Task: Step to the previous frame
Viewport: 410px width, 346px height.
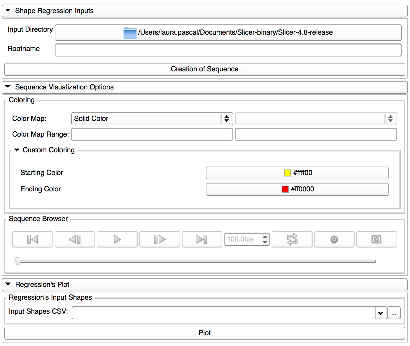Action: point(75,239)
